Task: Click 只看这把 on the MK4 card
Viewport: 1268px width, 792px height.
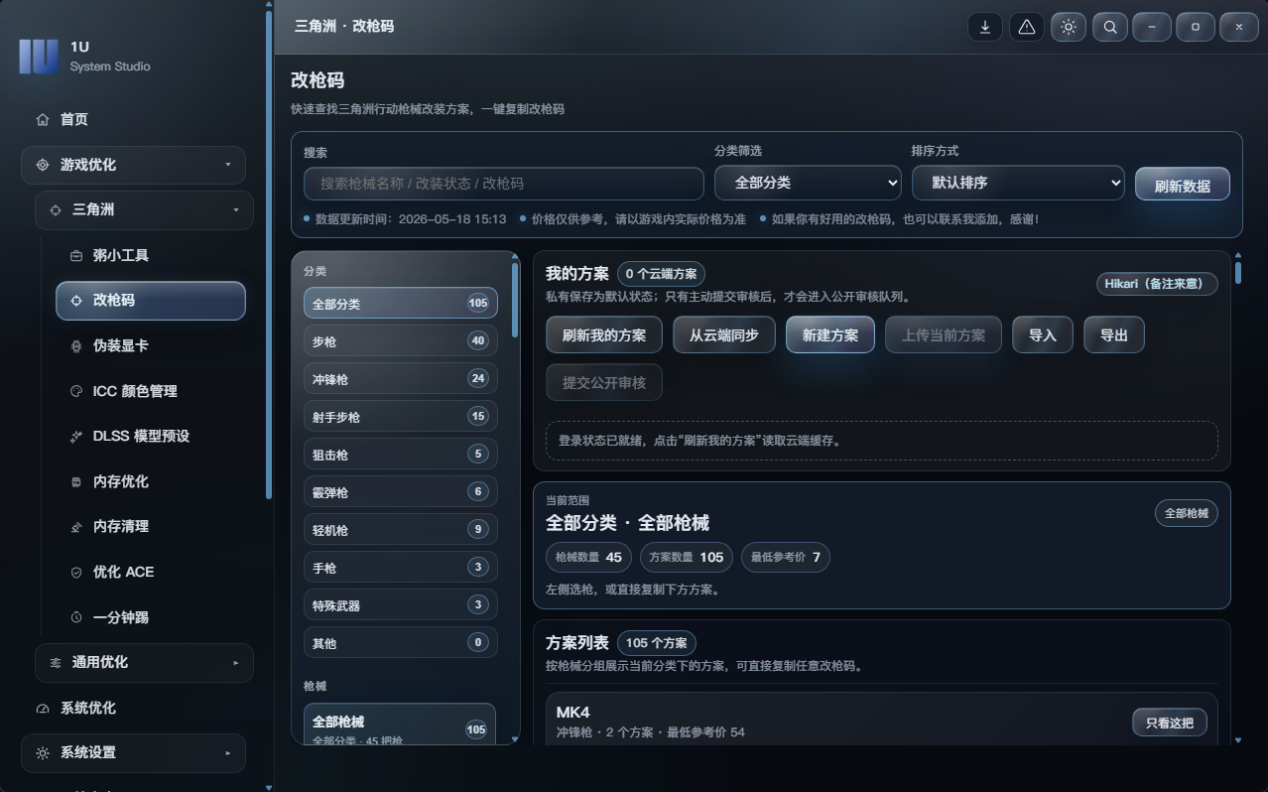Action: click(1170, 723)
